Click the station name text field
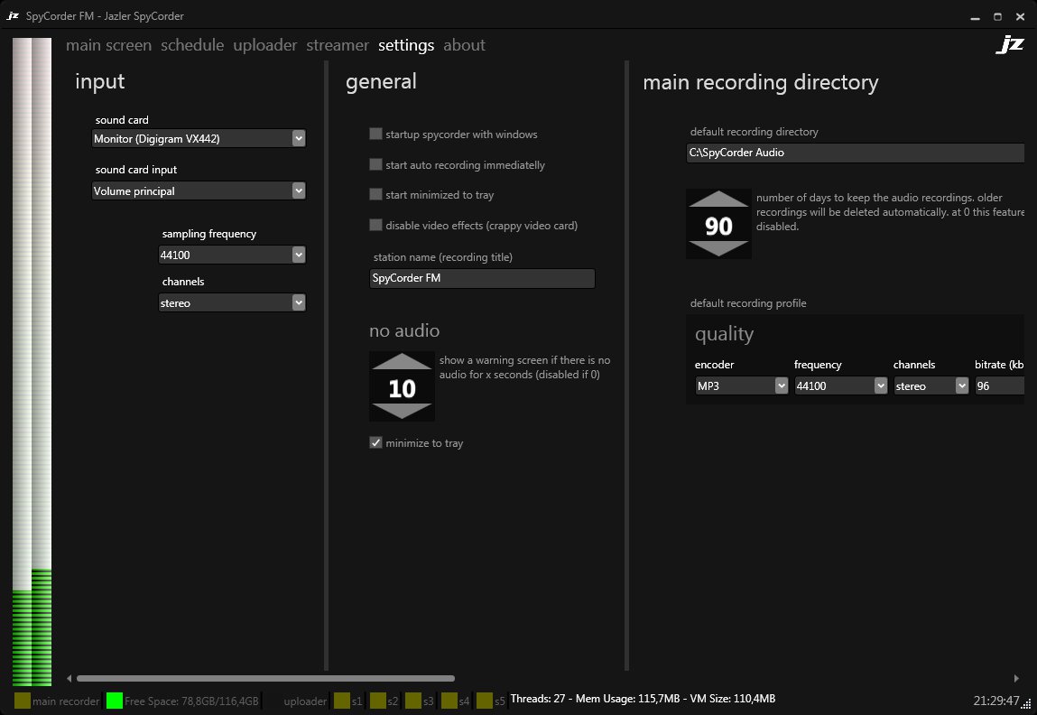This screenshot has height=715, width=1037. [482, 278]
